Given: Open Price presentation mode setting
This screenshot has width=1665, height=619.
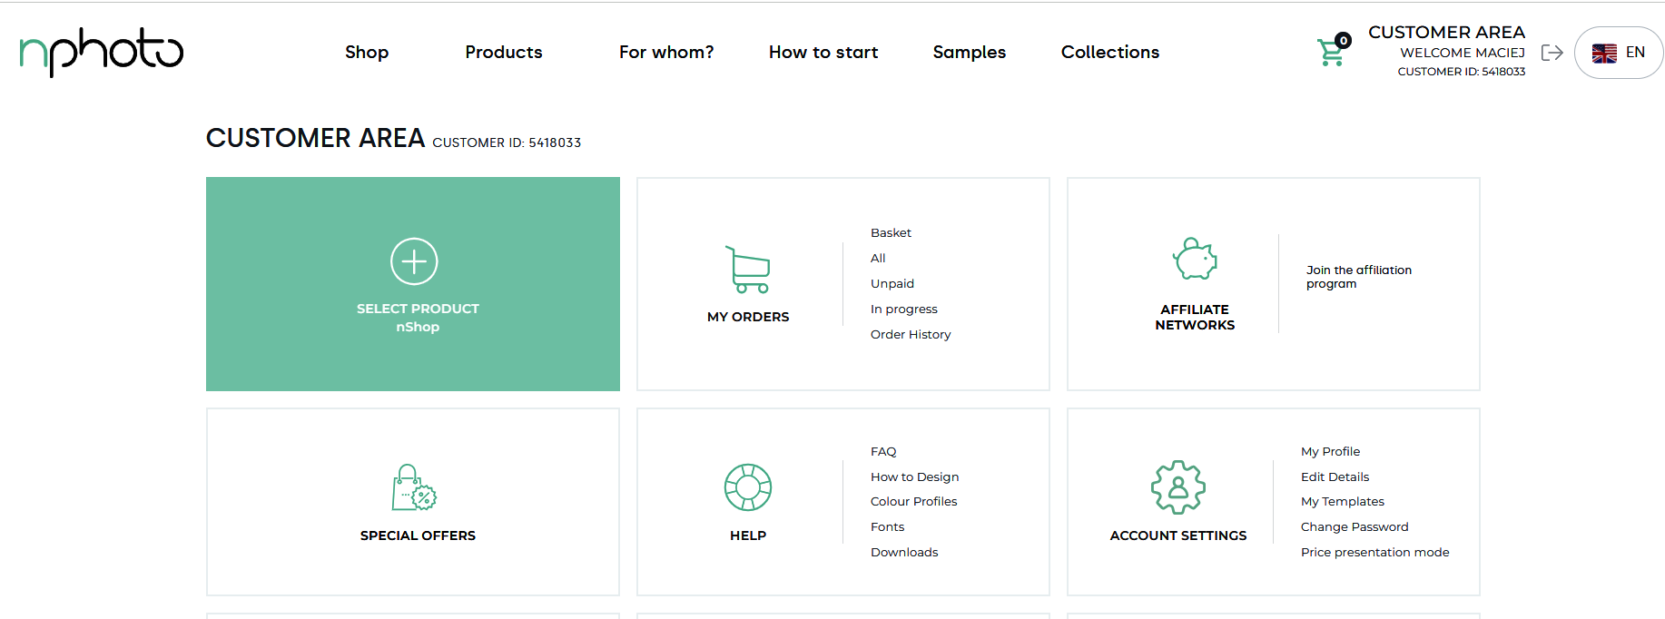Looking at the screenshot, I should (1374, 553).
